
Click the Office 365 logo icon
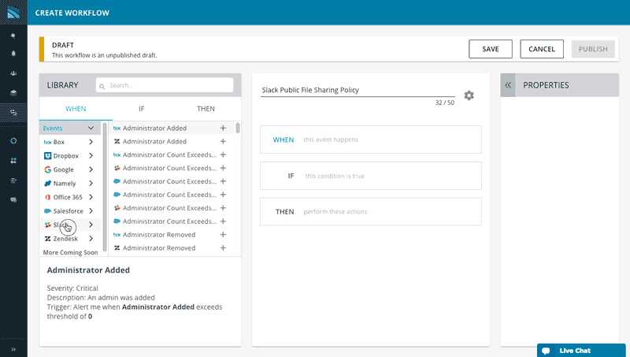(47, 197)
